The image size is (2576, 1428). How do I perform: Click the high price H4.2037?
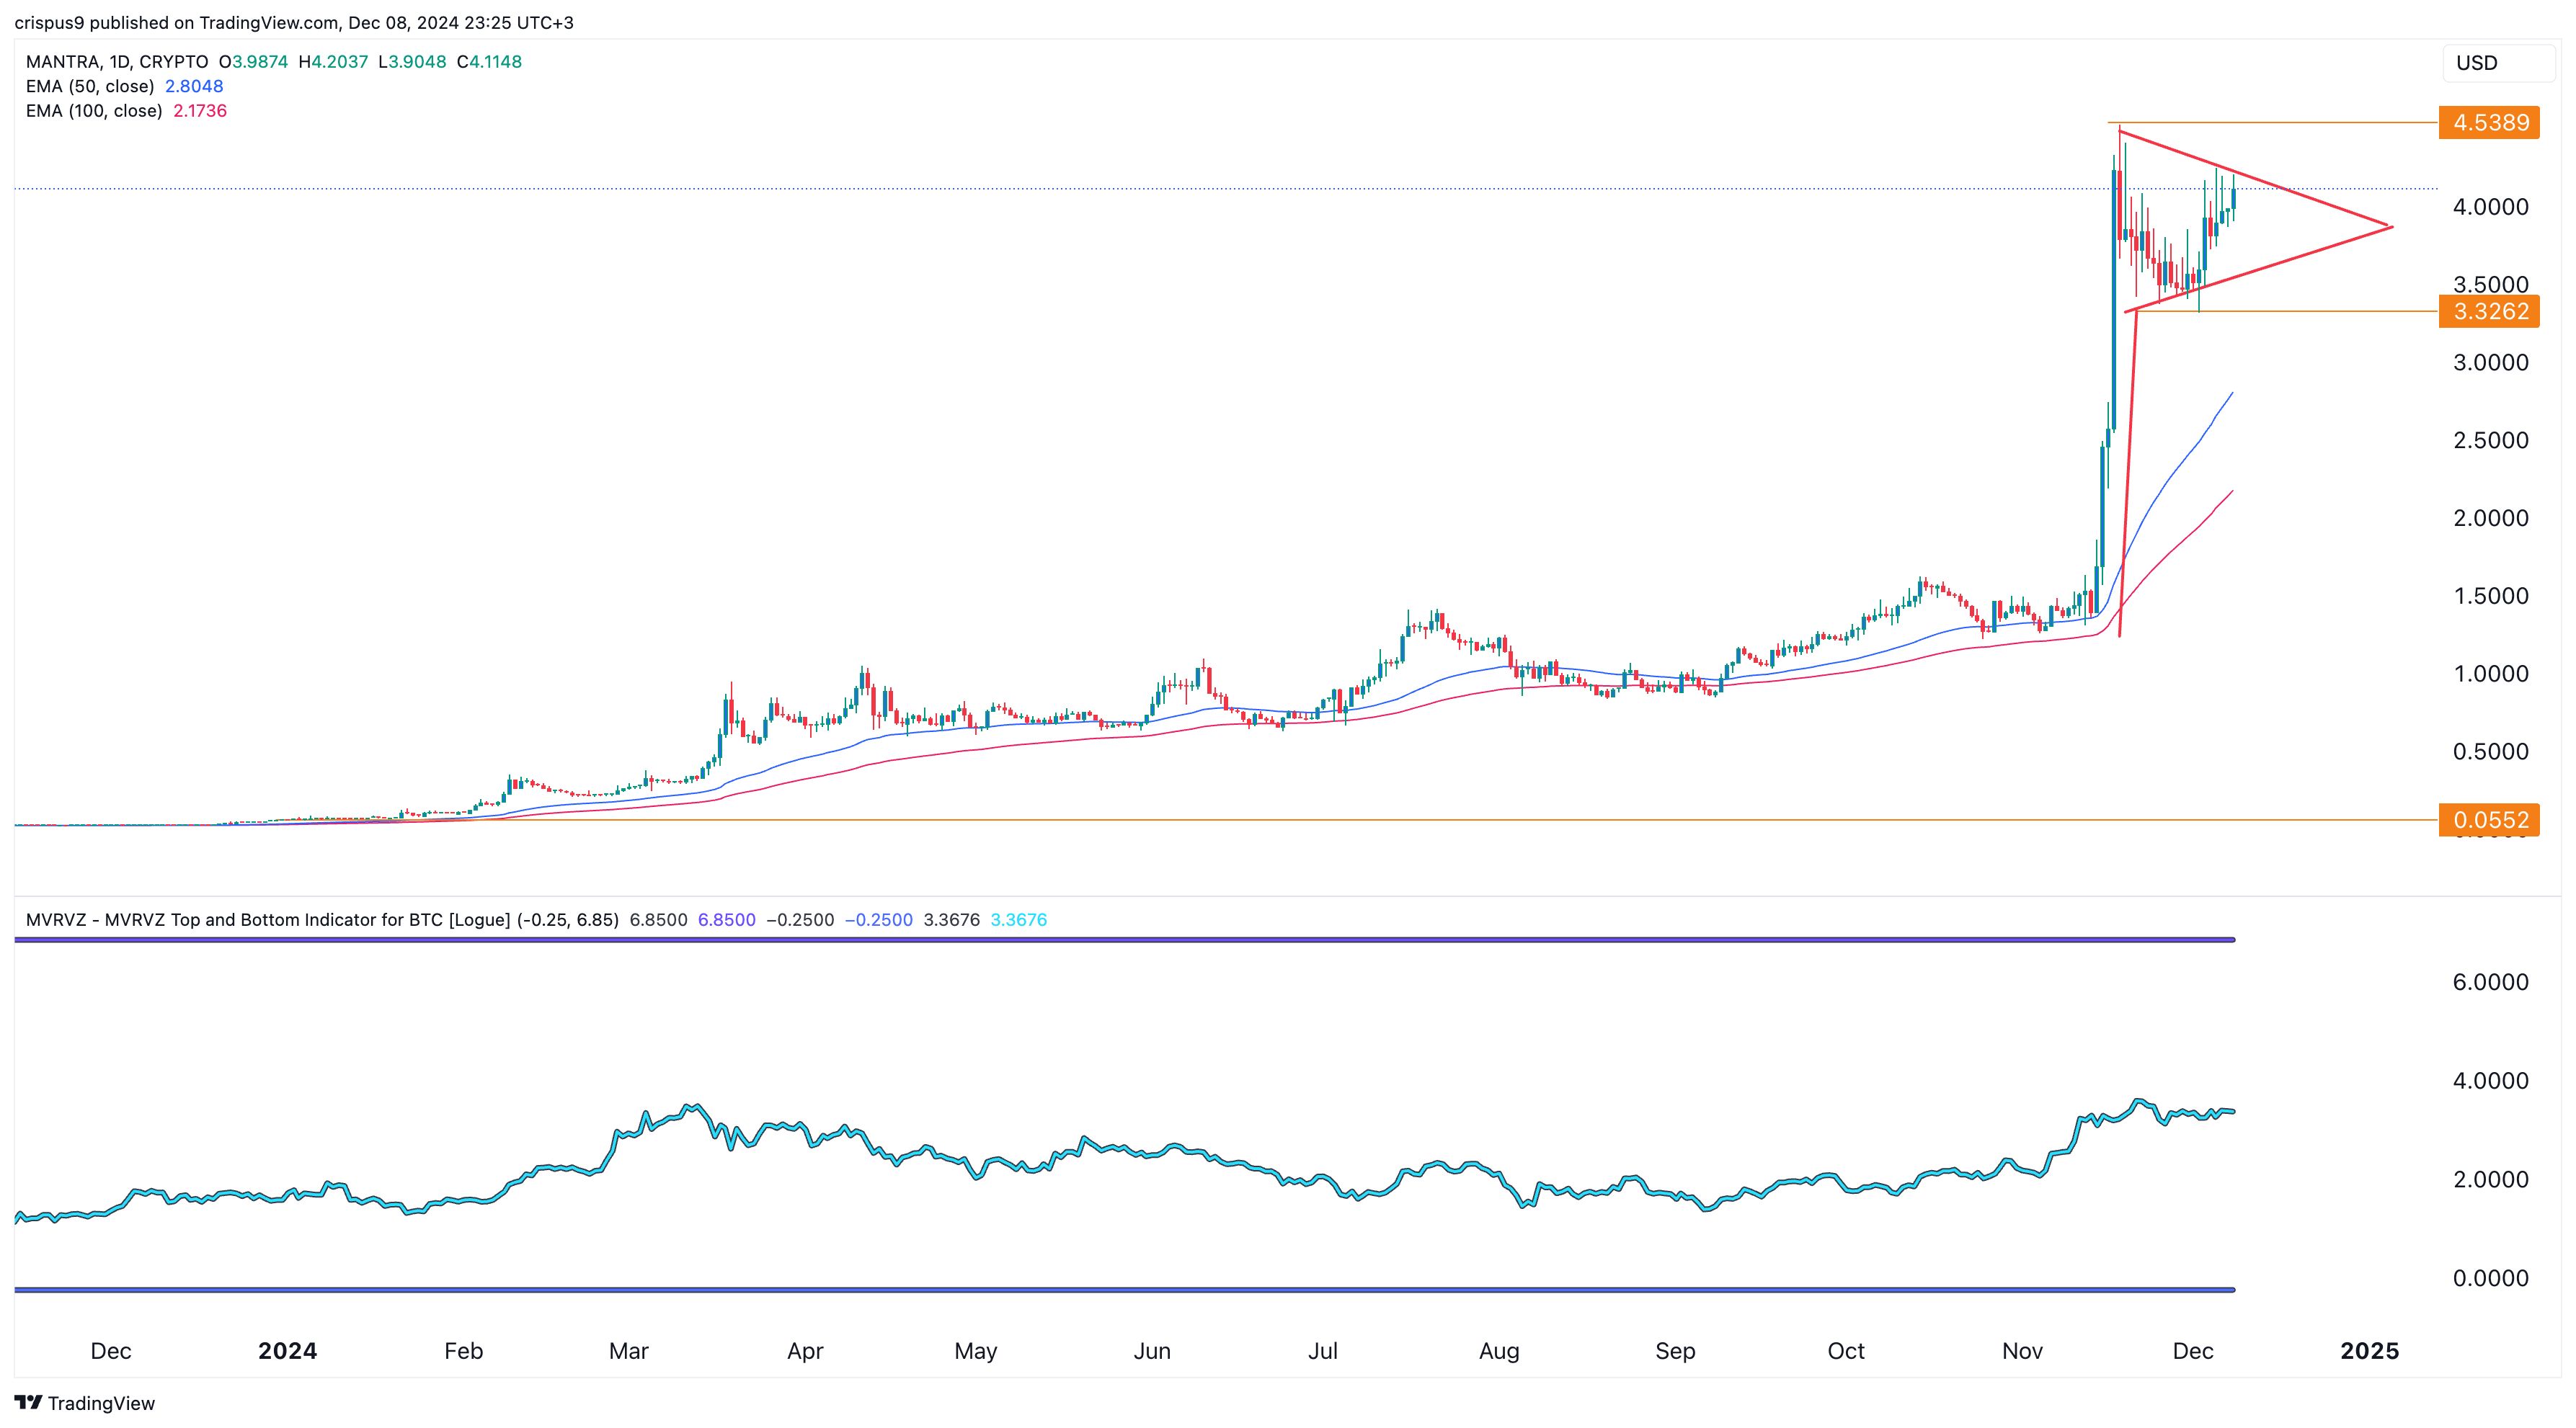tap(333, 62)
